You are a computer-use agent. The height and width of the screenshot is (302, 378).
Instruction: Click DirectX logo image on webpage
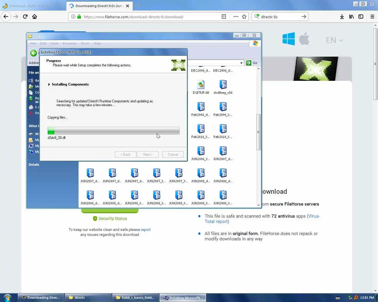(x=316, y=68)
